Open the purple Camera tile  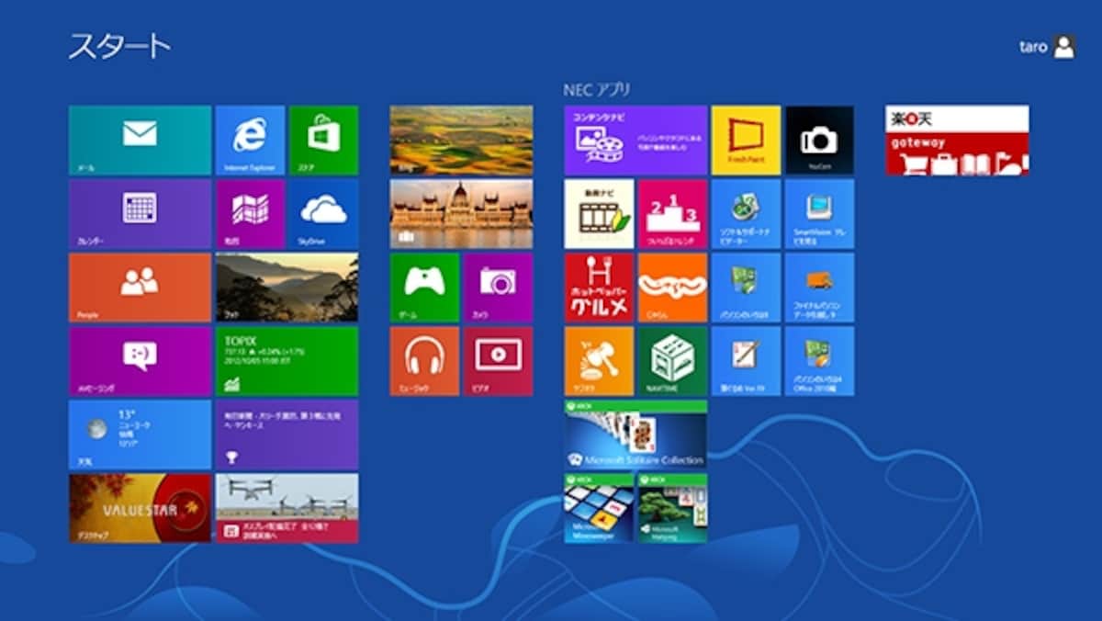point(498,287)
